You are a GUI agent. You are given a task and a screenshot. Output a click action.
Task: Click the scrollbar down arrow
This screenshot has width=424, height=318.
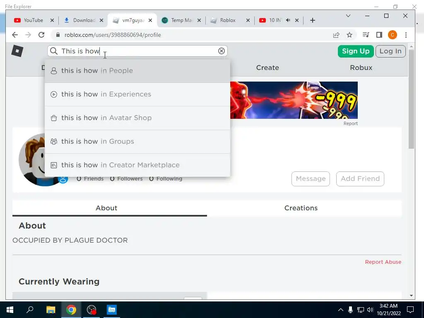click(411, 296)
